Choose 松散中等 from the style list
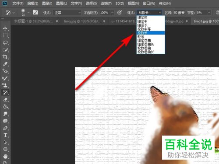The height and width of the screenshot is (164, 219). tap(151, 29)
